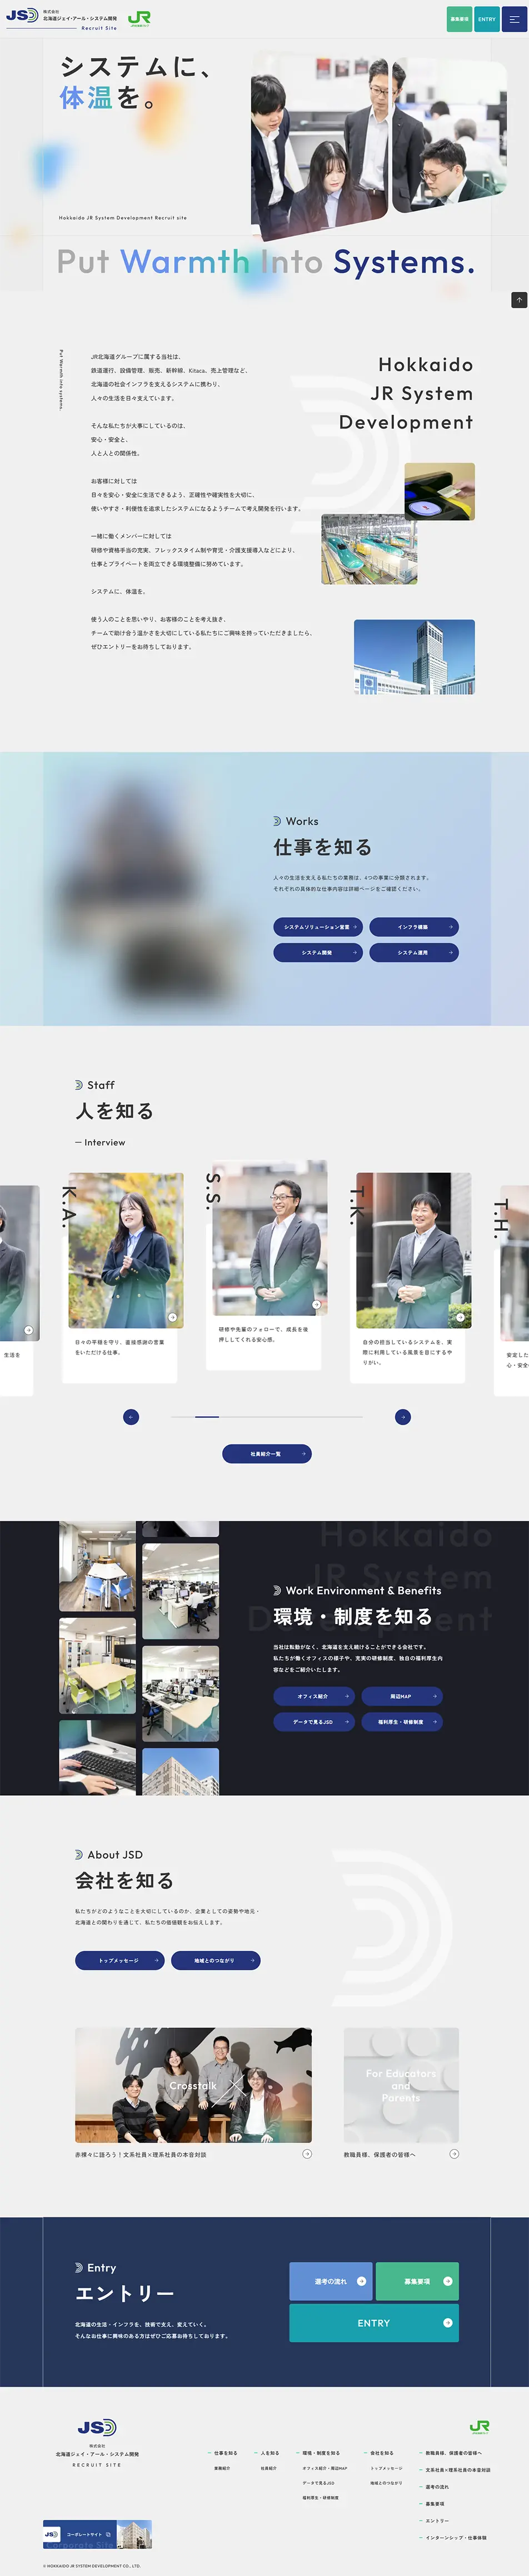Click the Sapporo tower building photo
The image size is (529, 2576).
tap(414, 657)
